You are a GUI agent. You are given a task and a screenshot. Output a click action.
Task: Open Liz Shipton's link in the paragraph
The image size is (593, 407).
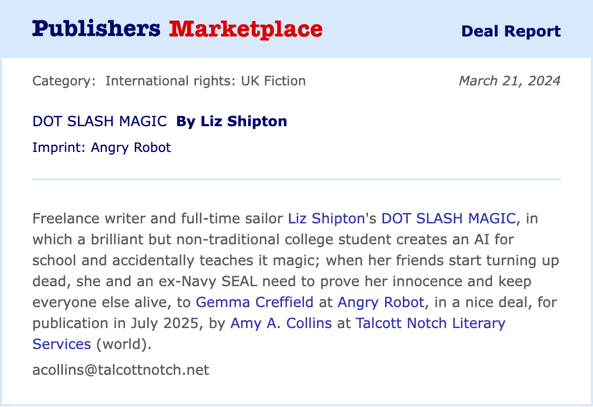[x=326, y=219]
